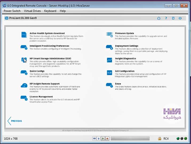Click the License Management title
The width and height of the screenshot is (191, 144).
41,97
